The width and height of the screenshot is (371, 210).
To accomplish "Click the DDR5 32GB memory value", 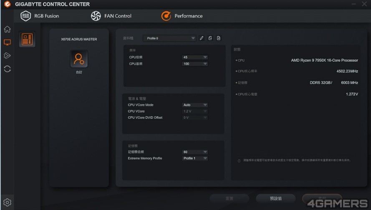I will (x=321, y=82).
